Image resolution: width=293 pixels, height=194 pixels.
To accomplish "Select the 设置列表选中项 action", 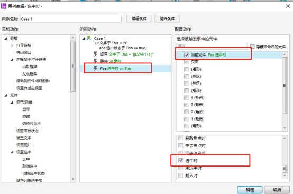I will click(x=29, y=180).
